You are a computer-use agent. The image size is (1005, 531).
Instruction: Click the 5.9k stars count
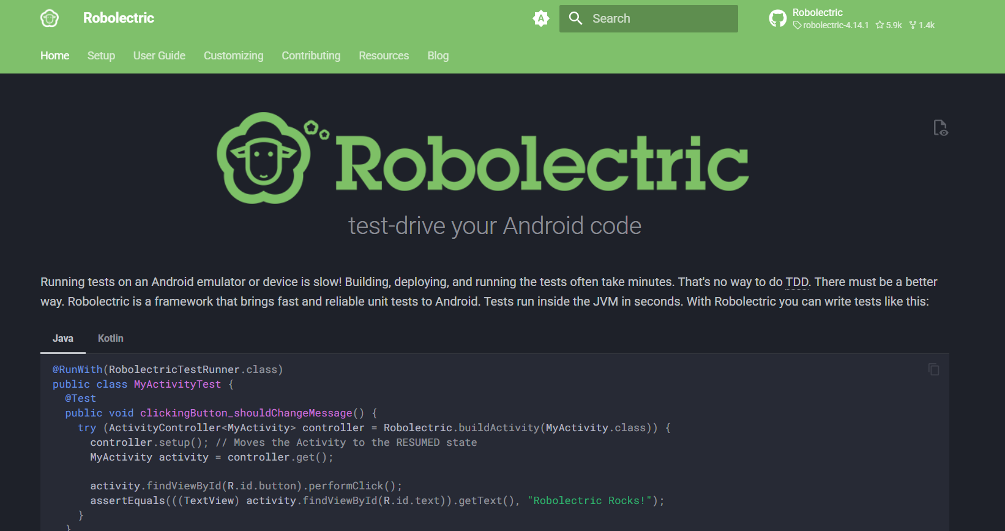[x=889, y=25]
